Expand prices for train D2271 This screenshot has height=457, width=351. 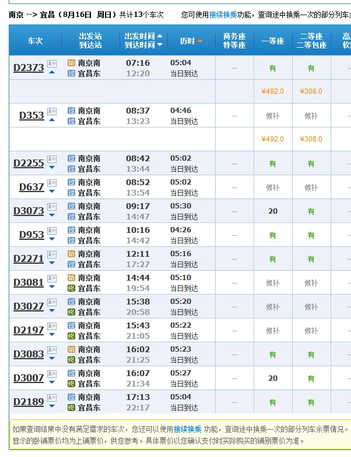[x=52, y=263]
